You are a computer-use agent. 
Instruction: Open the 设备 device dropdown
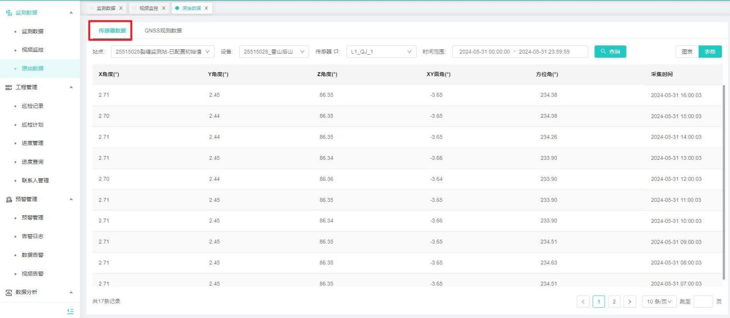pos(274,52)
